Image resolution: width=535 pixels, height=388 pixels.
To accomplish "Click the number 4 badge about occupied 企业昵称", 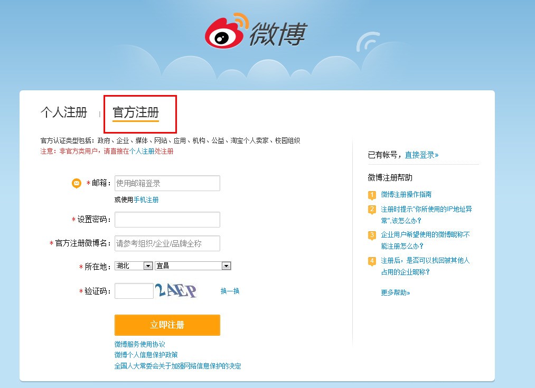I will click(x=371, y=261).
